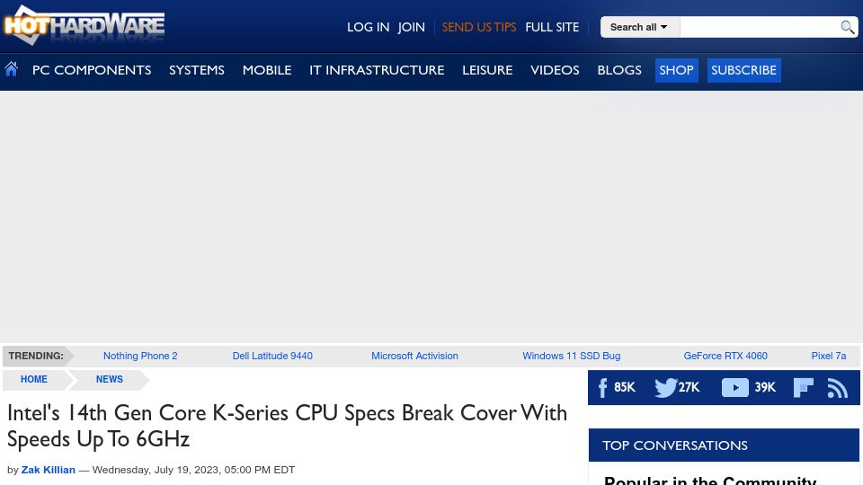863x485 pixels.
Task: Open trending Nothing Phone 2
Action: click(140, 356)
